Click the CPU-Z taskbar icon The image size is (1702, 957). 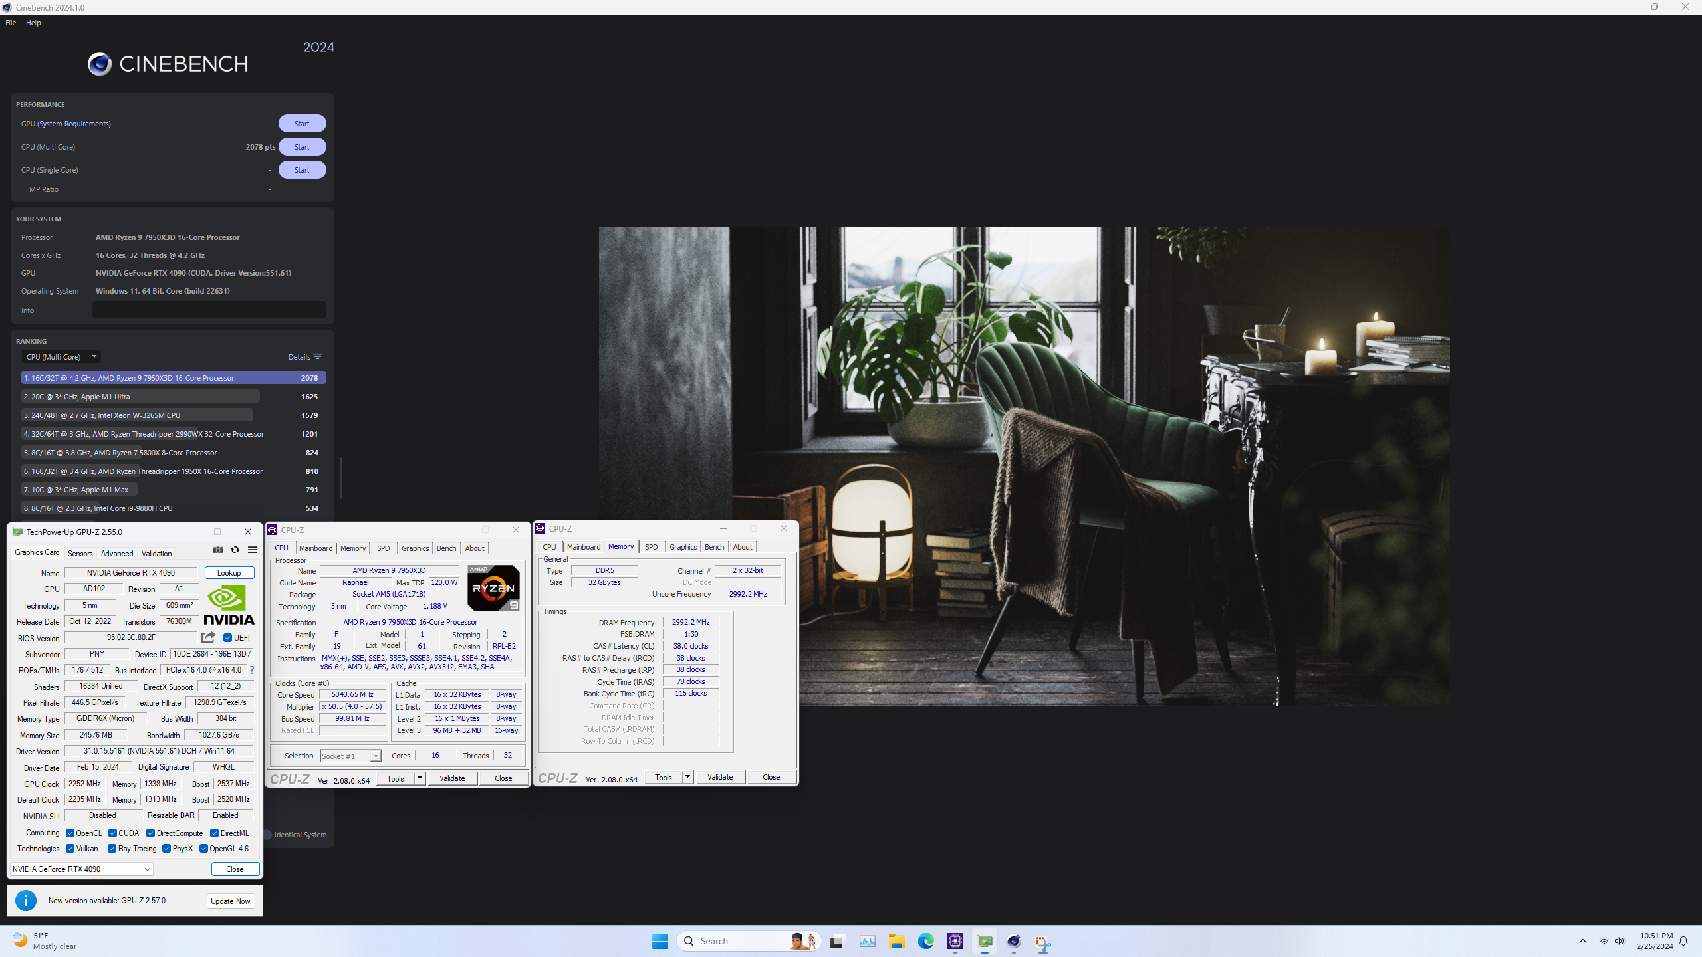pyautogui.click(x=955, y=941)
